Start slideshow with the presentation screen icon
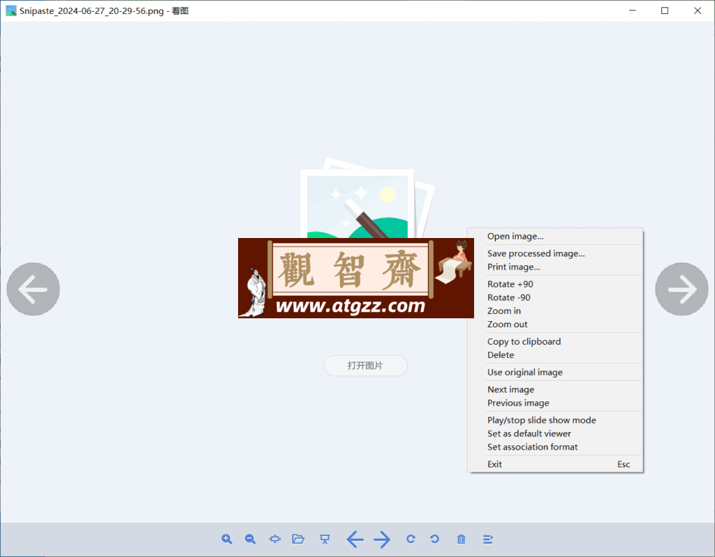 coord(325,540)
